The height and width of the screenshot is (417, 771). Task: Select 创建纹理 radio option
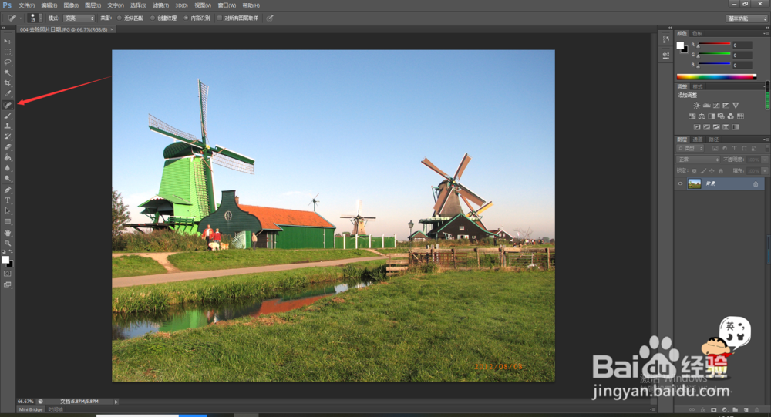[153, 18]
